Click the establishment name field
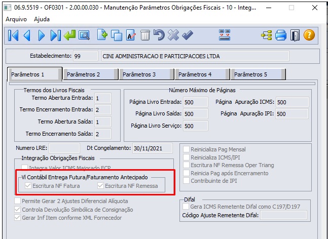This screenshot has width=328, height=239. 195,56
